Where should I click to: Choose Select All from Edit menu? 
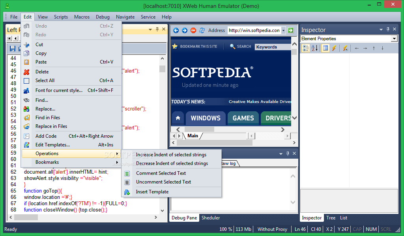[71, 81]
